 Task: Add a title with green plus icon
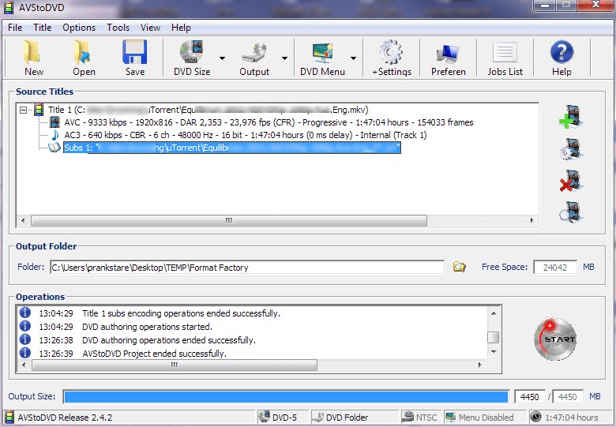571,117
